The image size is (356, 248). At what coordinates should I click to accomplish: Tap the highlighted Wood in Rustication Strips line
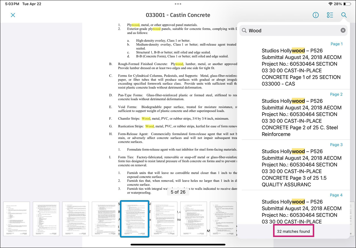pyautogui.click(x=150, y=126)
